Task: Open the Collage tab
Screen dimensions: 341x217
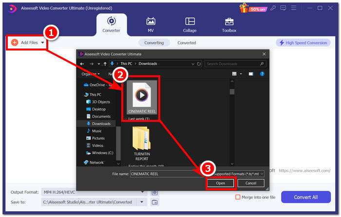Action: (x=189, y=25)
